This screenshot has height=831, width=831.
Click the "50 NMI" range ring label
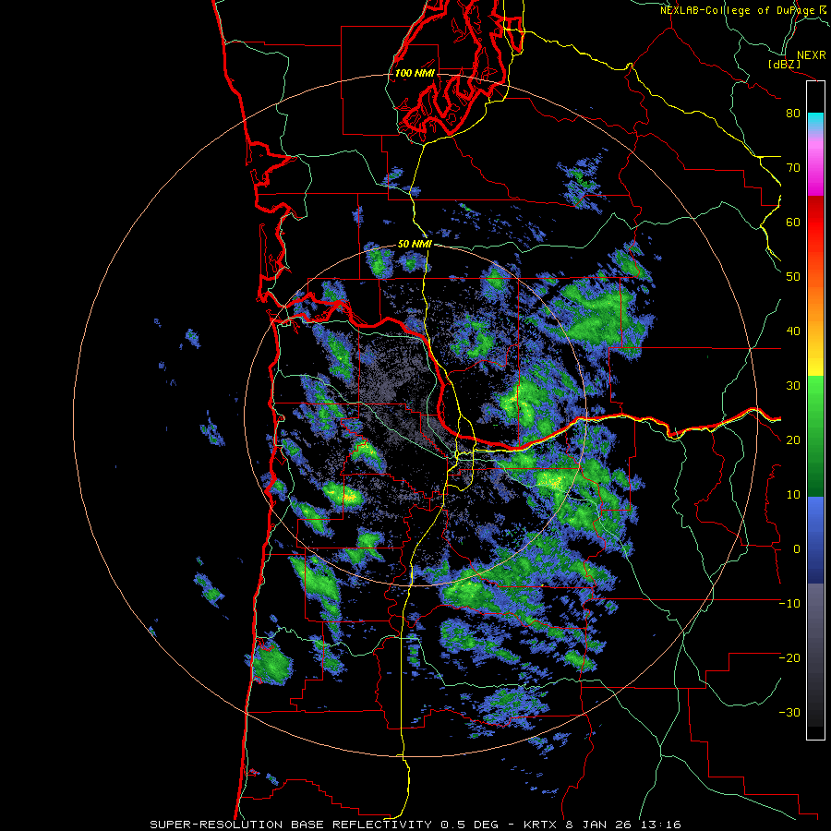click(x=415, y=245)
